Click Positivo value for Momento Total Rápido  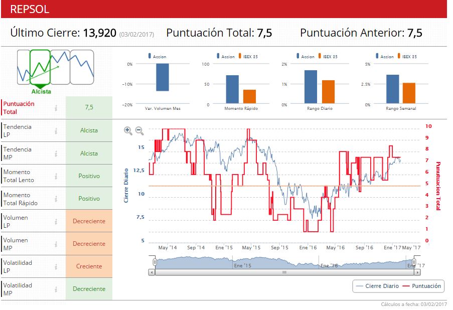click(x=89, y=199)
